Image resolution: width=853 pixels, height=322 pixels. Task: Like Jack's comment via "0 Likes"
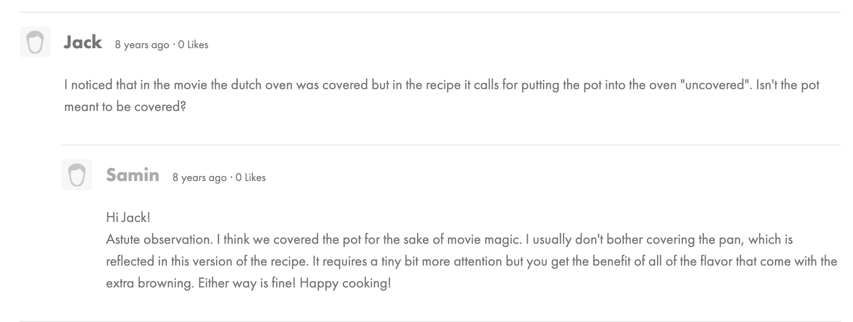[x=193, y=45]
